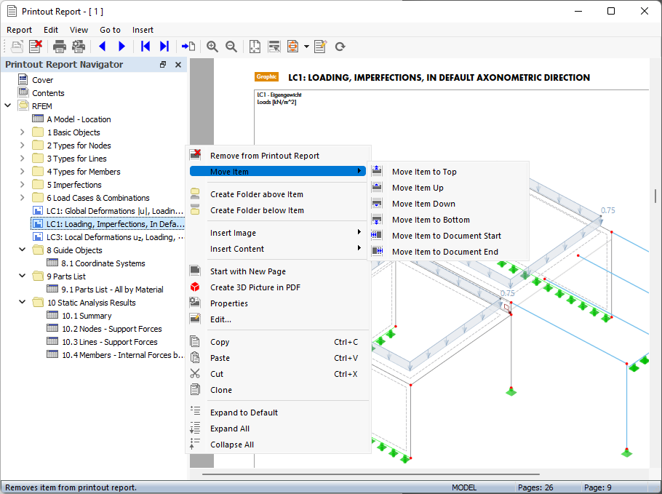662x494 pixels.
Task: Select Move Item Up
Action: coord(449,188)
